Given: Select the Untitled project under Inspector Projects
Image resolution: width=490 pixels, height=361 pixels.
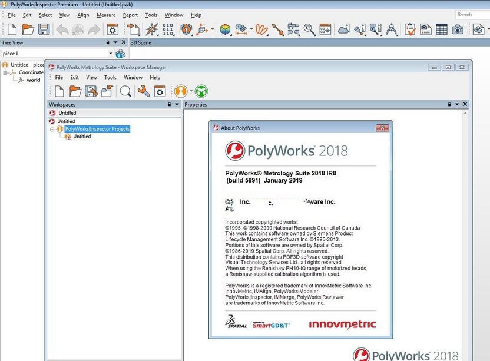Looking at the screenshot, I should tap(82, 137).
